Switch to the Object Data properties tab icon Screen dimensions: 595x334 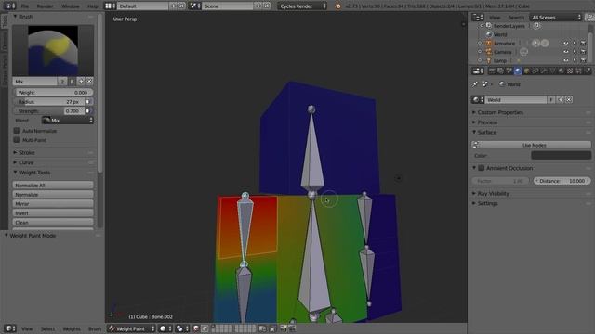click(x=553, y=71)
